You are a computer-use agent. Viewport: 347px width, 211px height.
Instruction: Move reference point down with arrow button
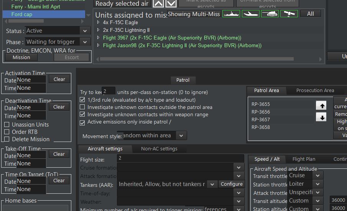[x=321, y=117]
